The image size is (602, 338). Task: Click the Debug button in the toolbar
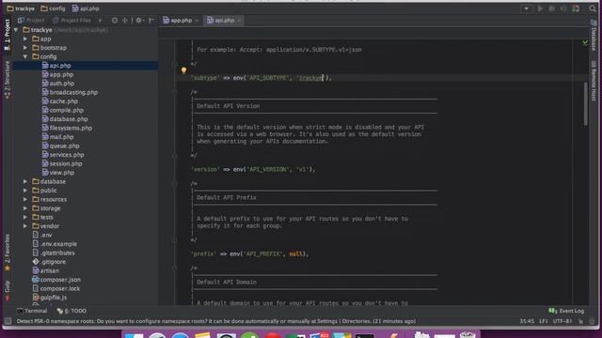click(x=552, y=8)
